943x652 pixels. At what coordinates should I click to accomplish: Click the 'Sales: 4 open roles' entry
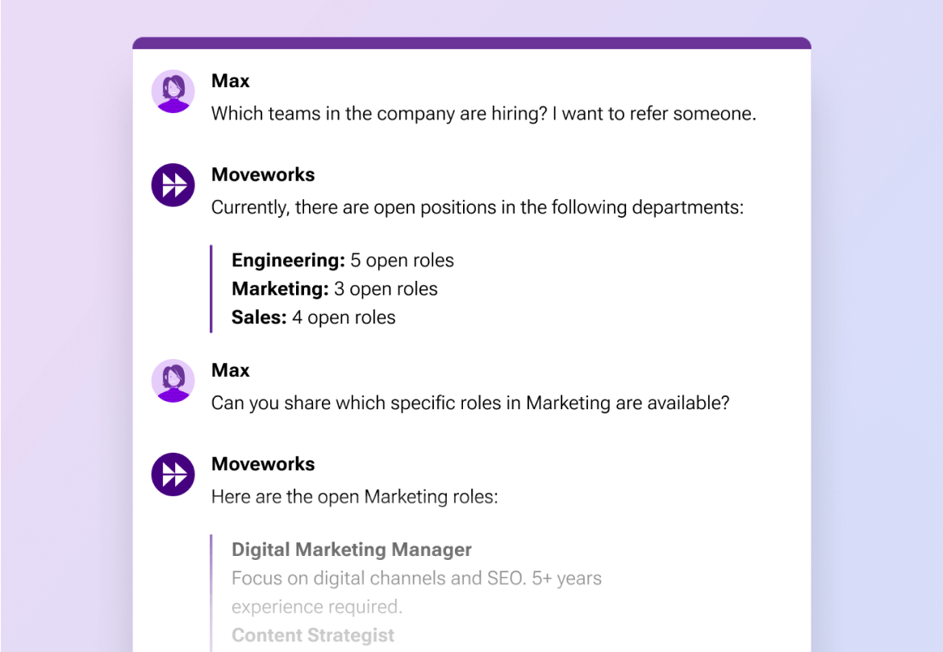pyautogui.click(x=314, y=317)
